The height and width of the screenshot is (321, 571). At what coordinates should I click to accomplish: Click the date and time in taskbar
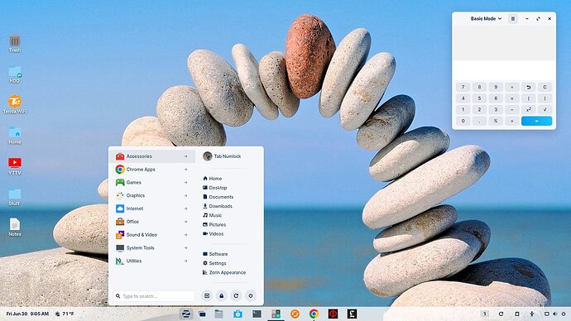27,314
